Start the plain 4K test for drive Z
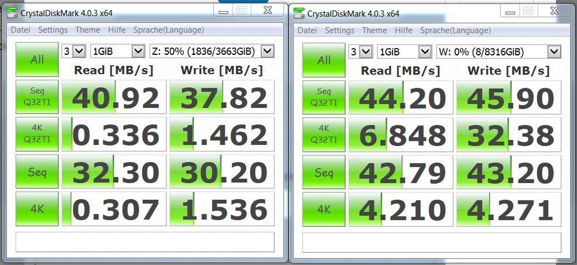 coord(37,209)
